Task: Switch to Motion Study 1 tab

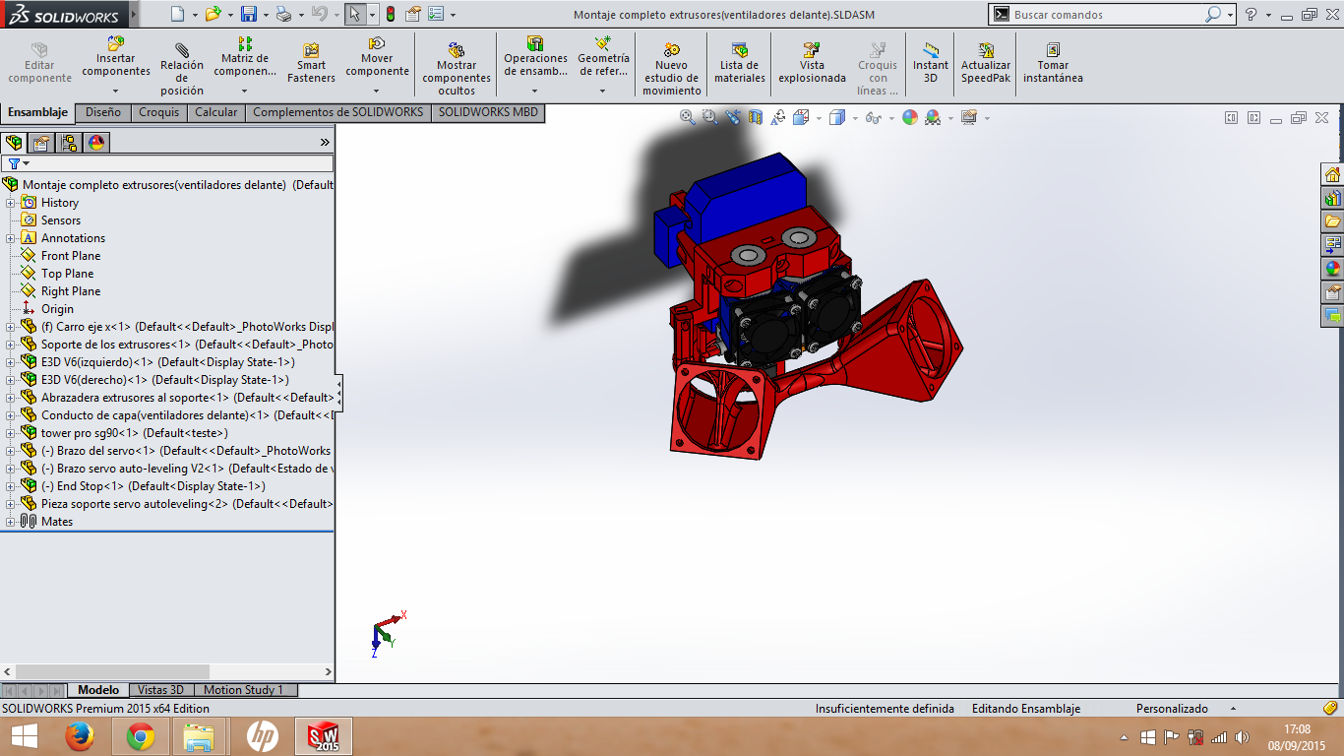Action: (243, 690)
